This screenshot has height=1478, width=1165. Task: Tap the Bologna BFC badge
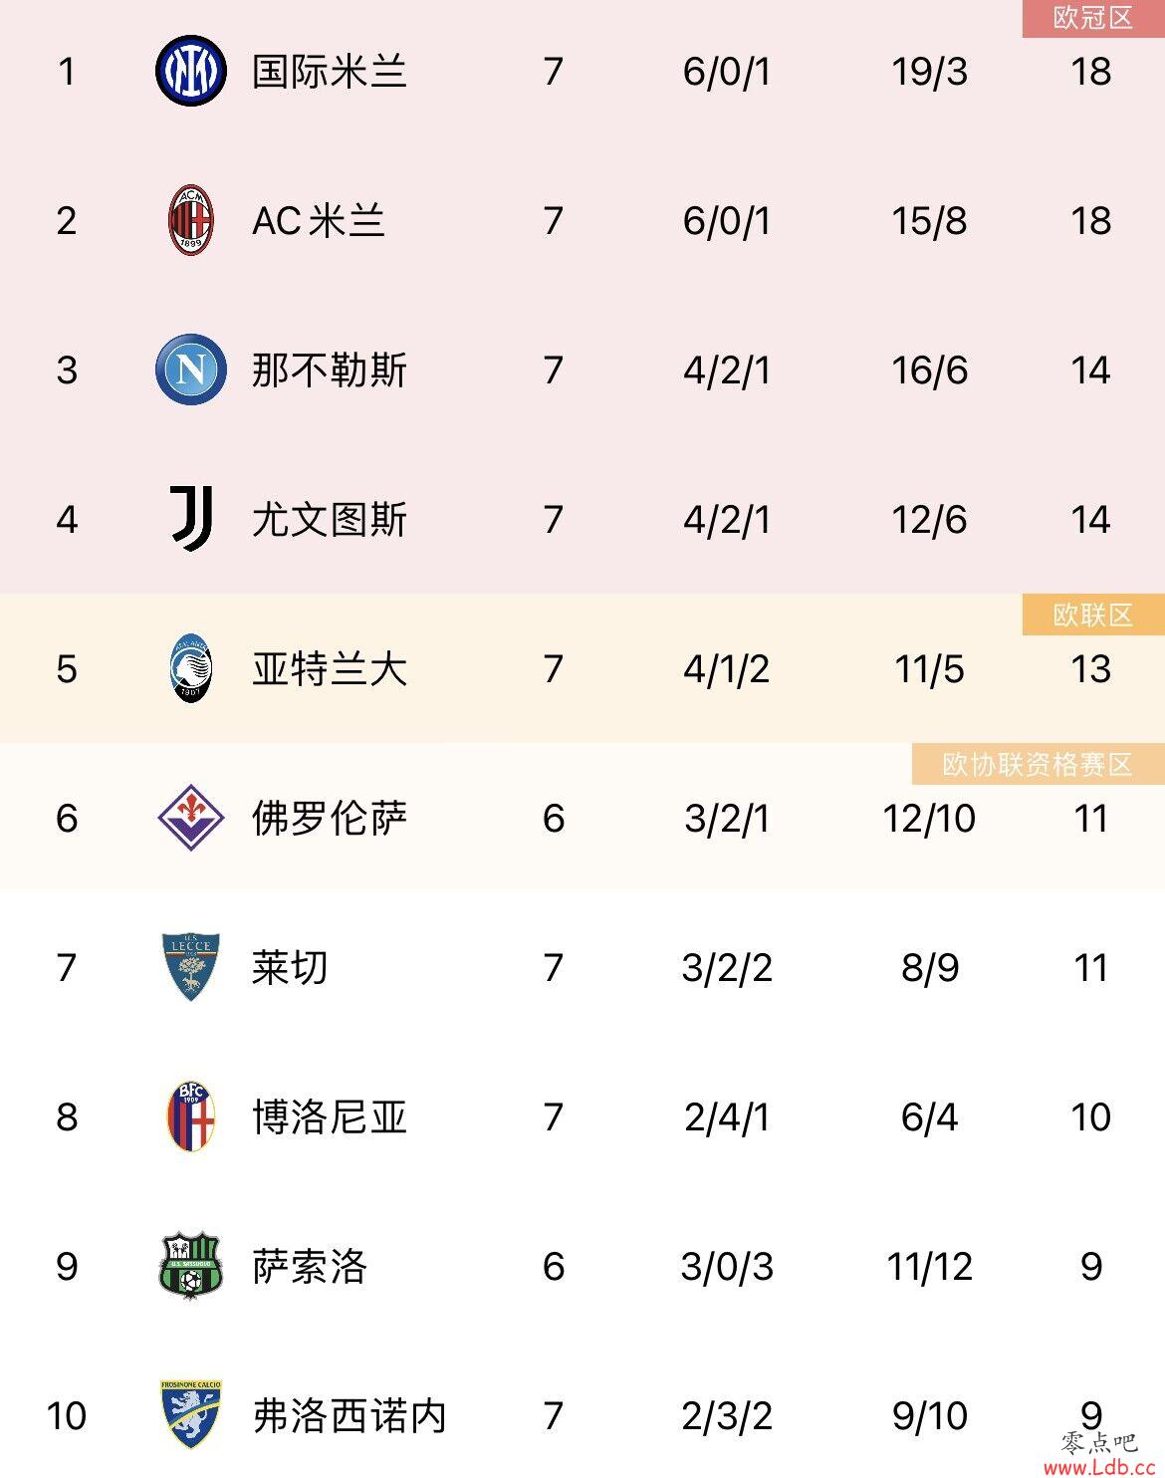(191, 1116)
